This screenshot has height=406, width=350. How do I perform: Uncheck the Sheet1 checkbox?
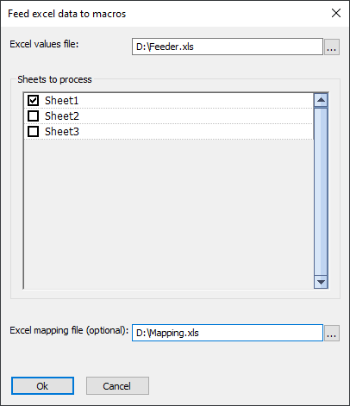coord(34,101)
